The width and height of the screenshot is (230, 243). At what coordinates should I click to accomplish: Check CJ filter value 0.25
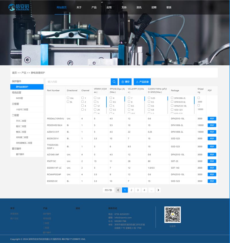[x=149, y=98]
